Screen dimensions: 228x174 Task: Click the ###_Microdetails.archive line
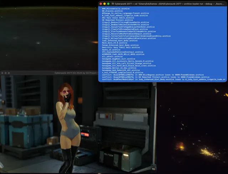pos(116,9)
